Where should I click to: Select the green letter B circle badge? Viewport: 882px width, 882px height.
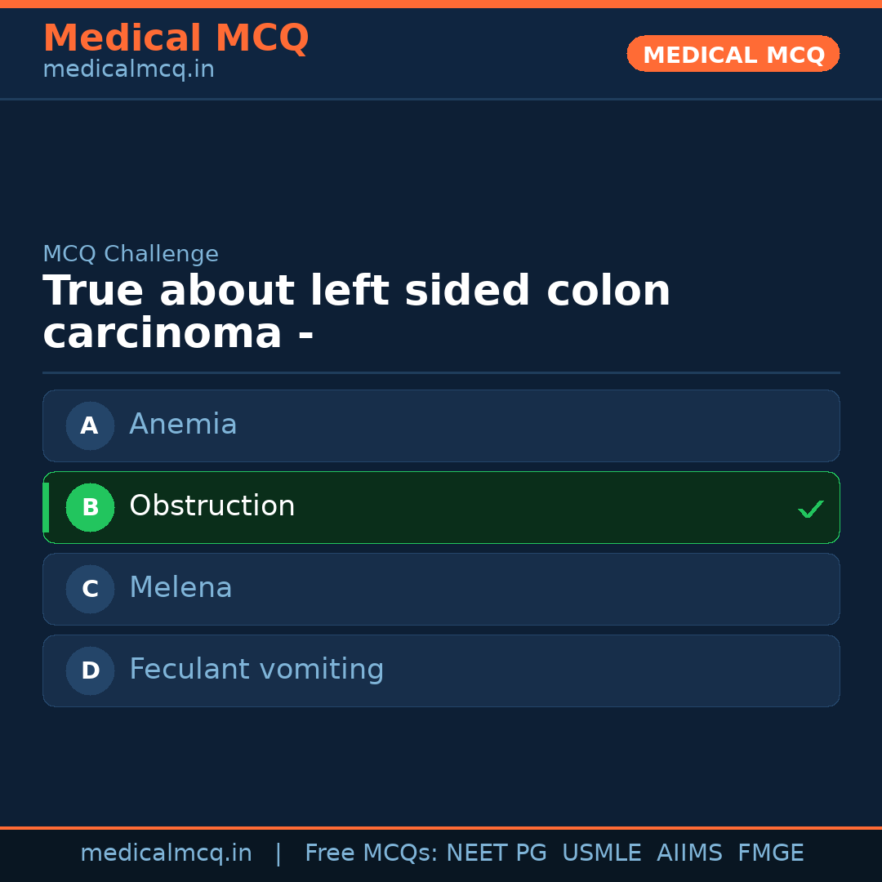[90, 507]
